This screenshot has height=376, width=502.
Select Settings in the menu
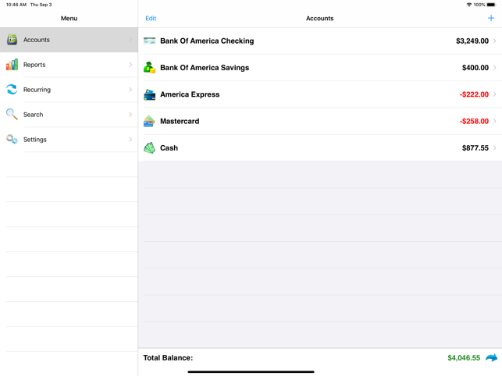click(69, 140)
